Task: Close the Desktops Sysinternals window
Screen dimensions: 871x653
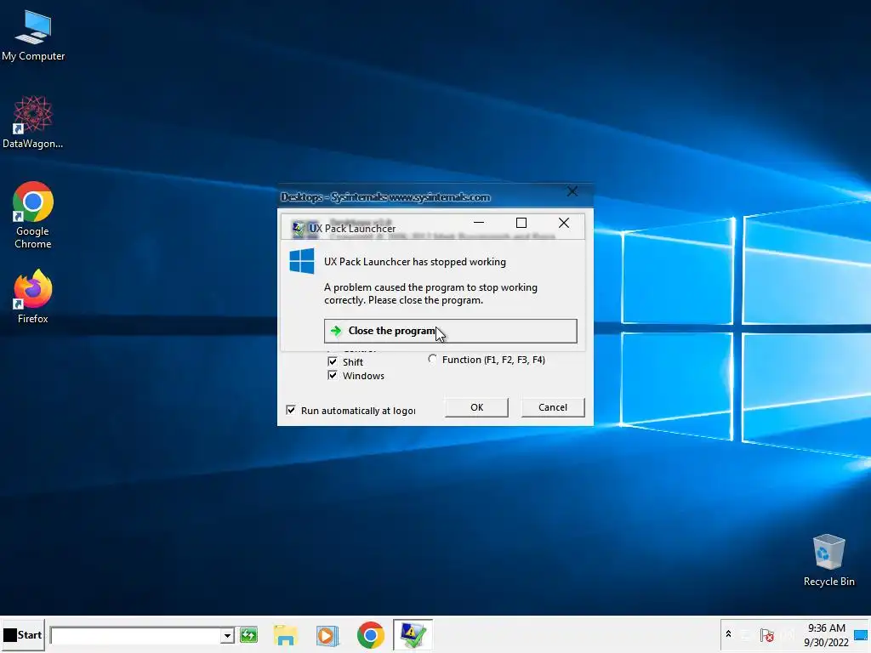Action: tap(572, 191)
